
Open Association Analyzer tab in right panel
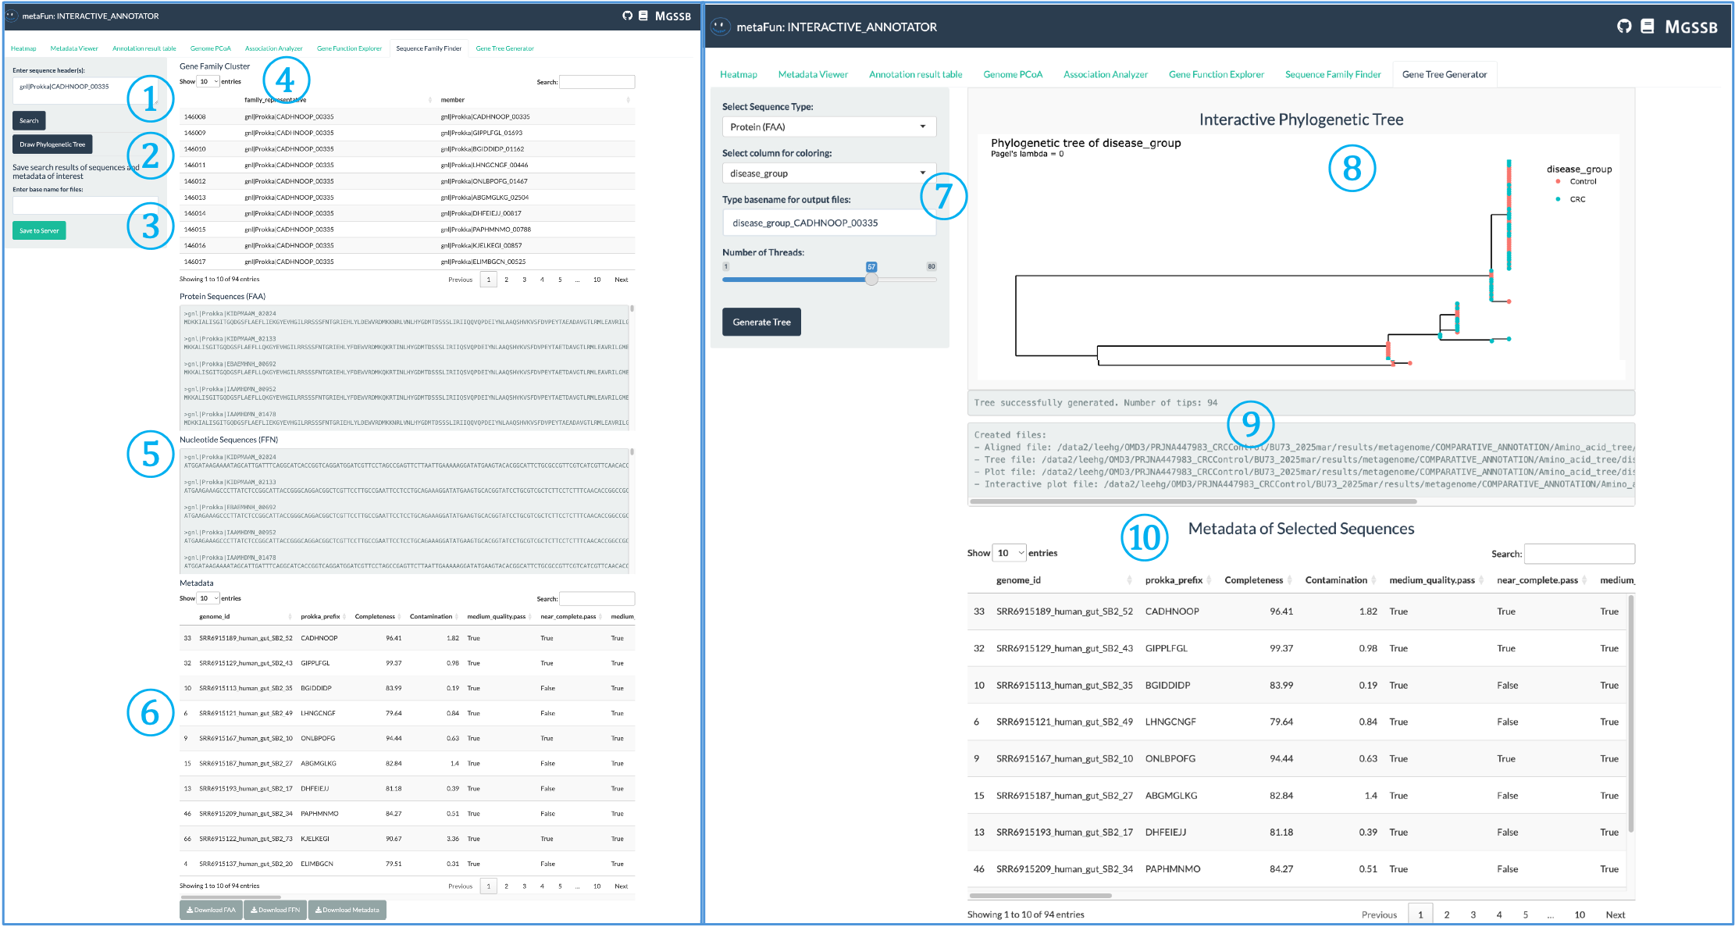(1106, 74)
